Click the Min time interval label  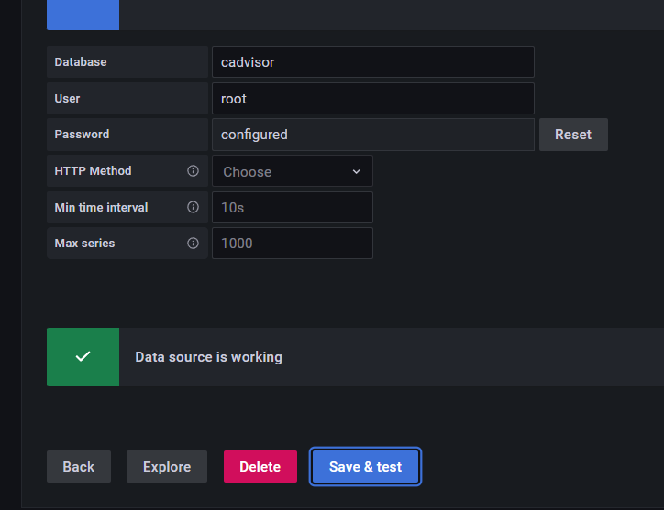coord(101,207)
